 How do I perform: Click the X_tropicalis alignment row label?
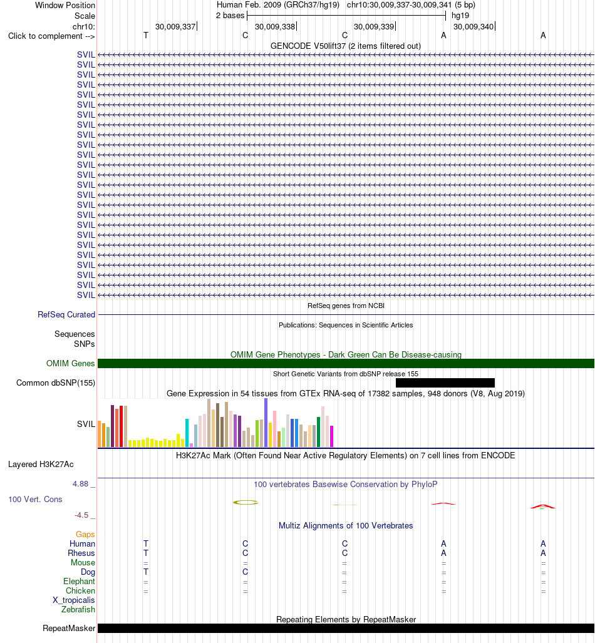pos(73,600)
